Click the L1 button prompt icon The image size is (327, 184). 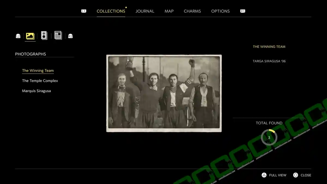(x=84, y=11)
